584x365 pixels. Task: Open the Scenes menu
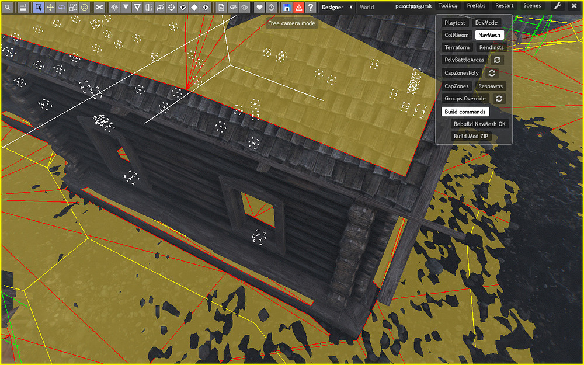coord(532,6)
